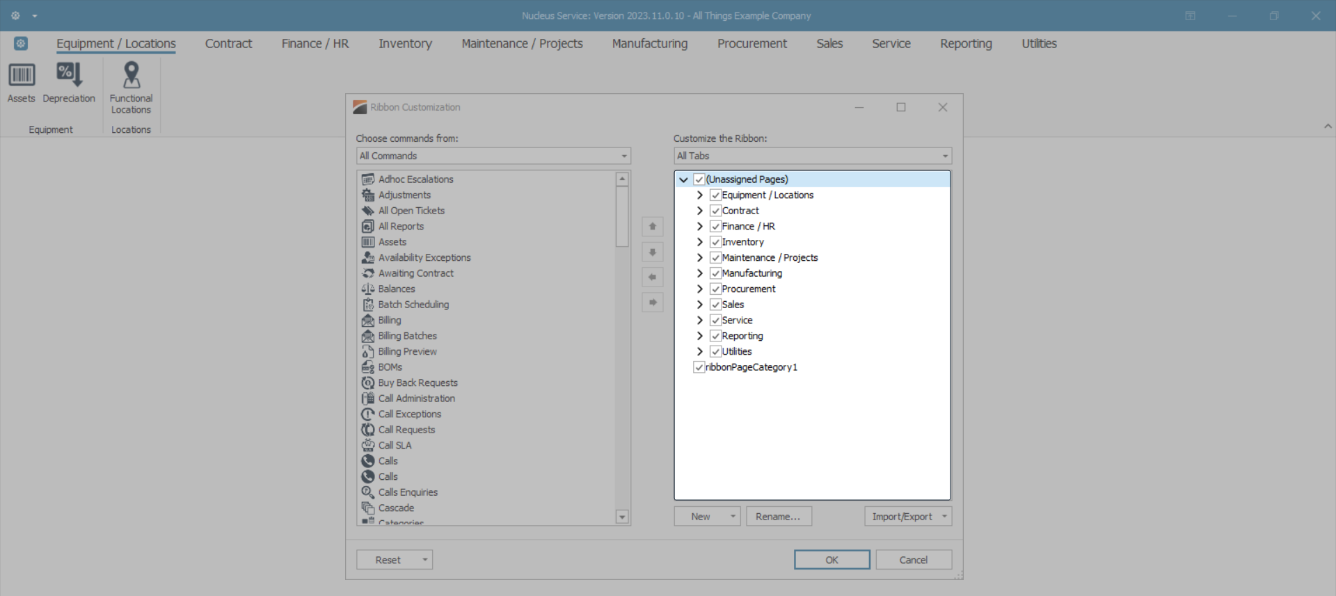Viewport: 1336px width, 596px height.
Task: Click the commands list scroll down arrow
Action: coord(622,517)
